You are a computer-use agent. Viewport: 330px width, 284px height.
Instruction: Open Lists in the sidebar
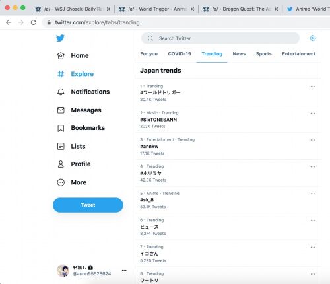coord(71,146)
